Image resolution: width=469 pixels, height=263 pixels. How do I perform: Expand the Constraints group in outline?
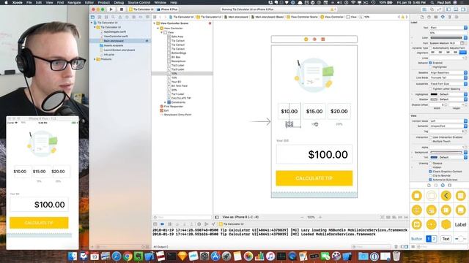click(x=165, y=102)
